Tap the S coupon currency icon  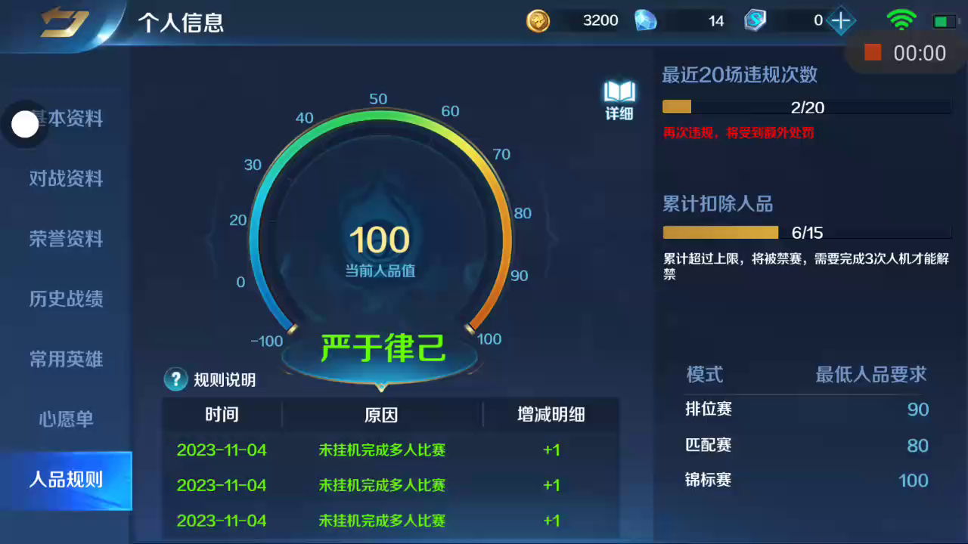(x=755, y=20)
